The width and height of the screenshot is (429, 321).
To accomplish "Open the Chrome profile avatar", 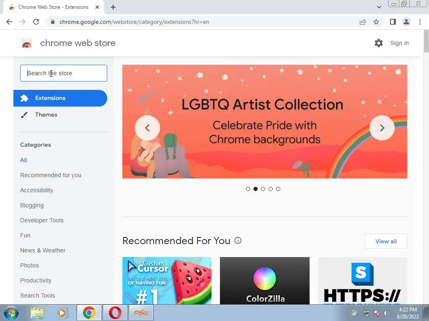I will click(x=406, y=22).
